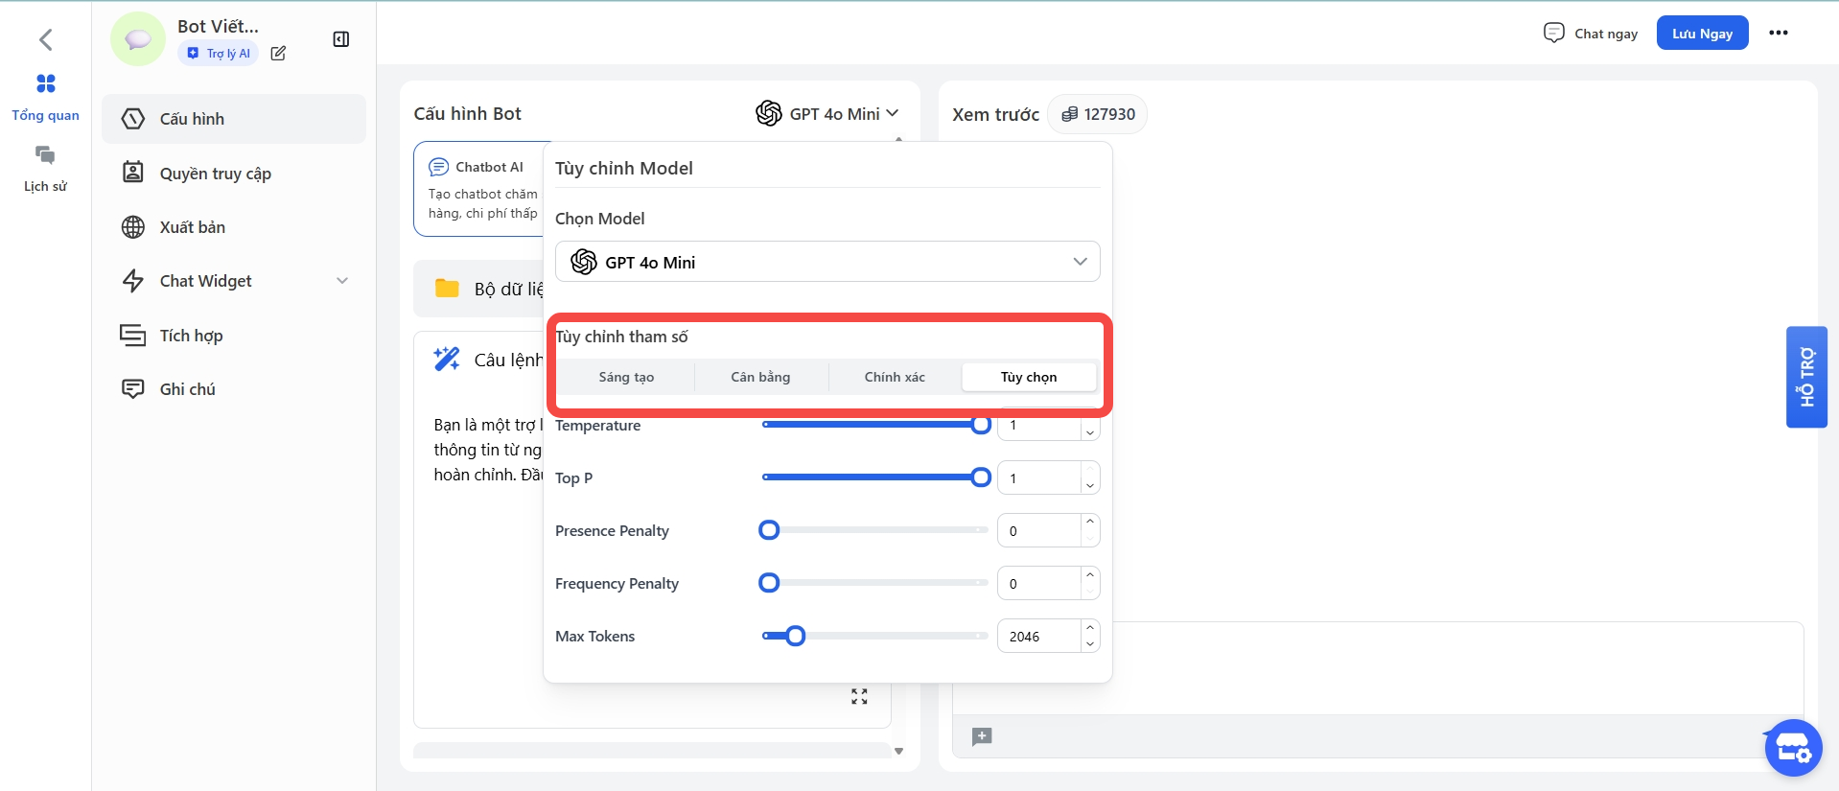Image resolution: width=1839 pixels, height=791 pixels.
Task: Select the Sáng tạo parameter preset
Action: tap(626, 377)
